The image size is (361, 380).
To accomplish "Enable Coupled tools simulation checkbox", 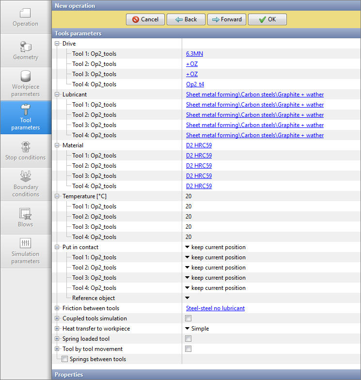I will click(x=188, y=318).
